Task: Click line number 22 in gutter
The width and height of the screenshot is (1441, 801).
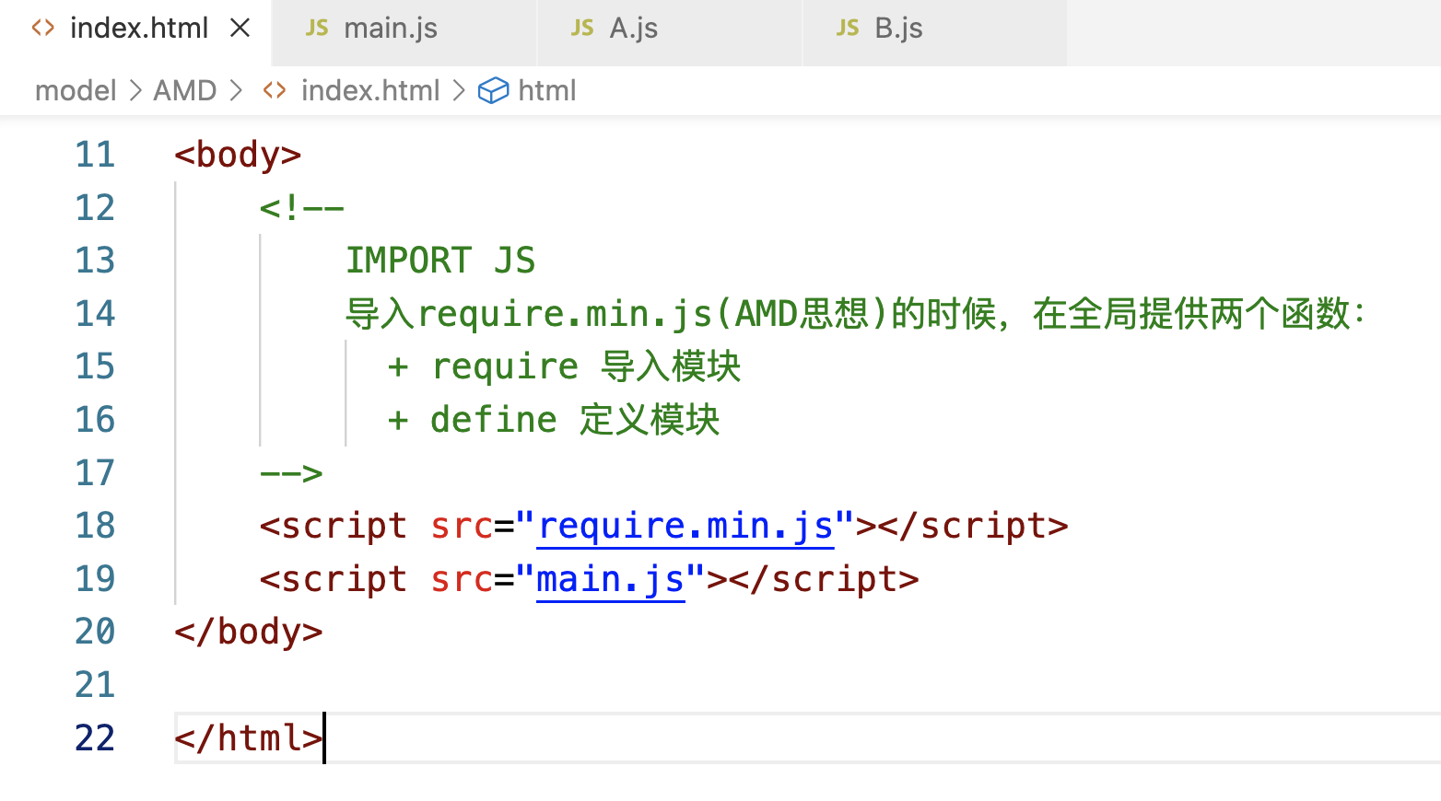Action: [x=95, y=738]
